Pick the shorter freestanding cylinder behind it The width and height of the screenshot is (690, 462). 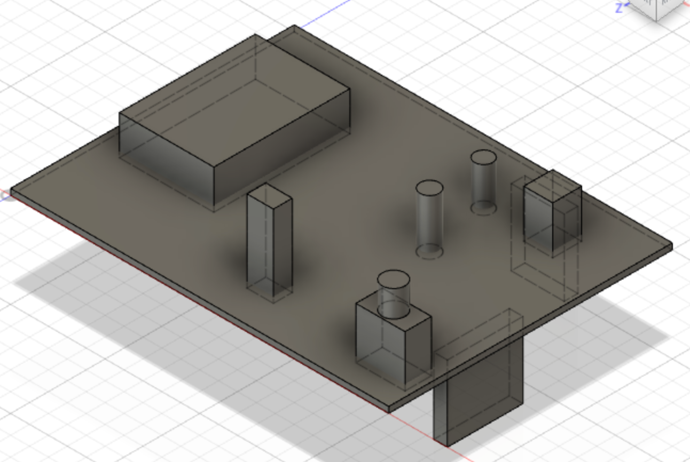(484, 182)
